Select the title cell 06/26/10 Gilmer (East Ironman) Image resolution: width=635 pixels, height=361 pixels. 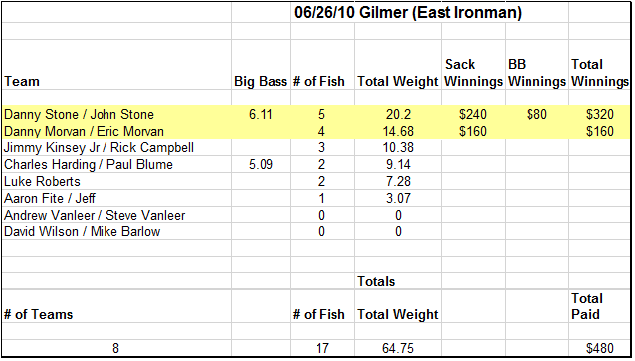pyautogui.click(x=407, y=13)
